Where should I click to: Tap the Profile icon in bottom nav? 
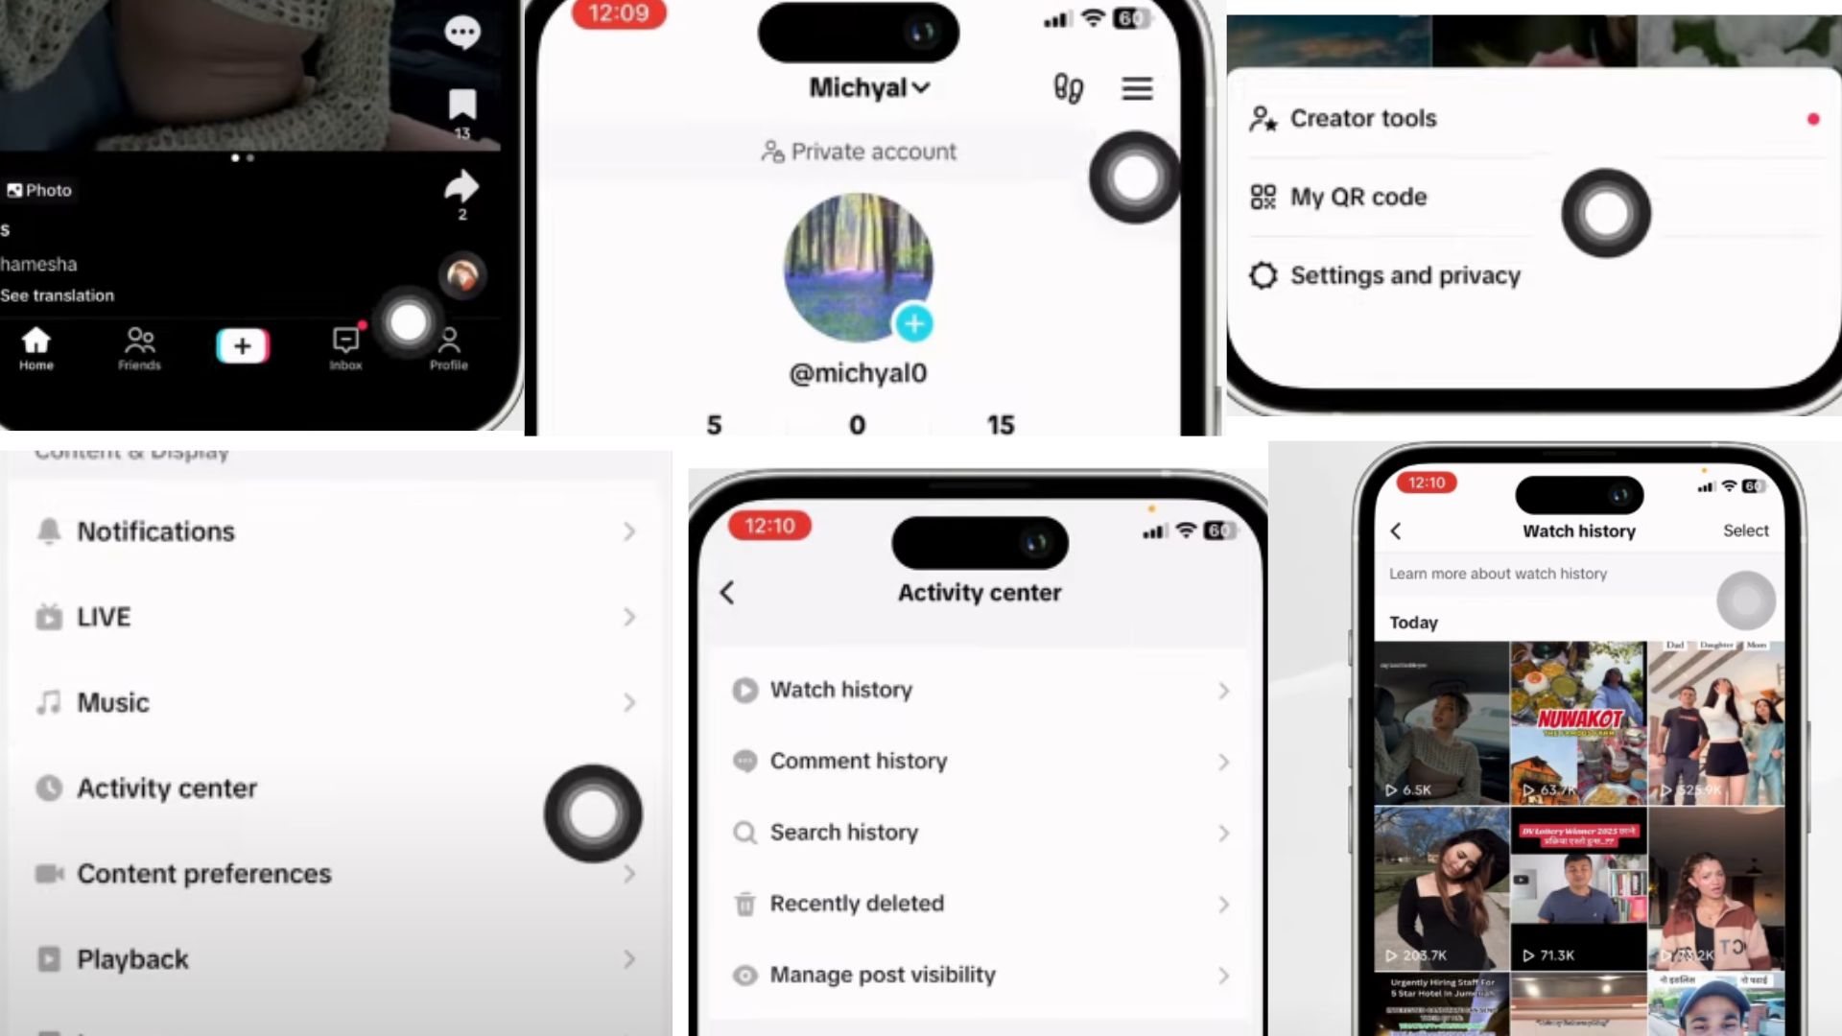[448, 348]
